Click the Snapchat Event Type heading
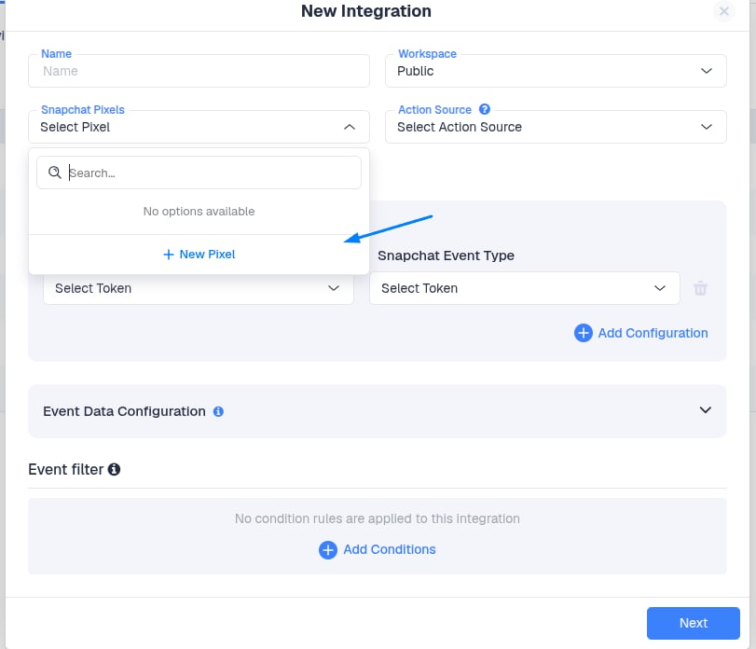This screenshot has height=649, width=756. click(446, 255)
